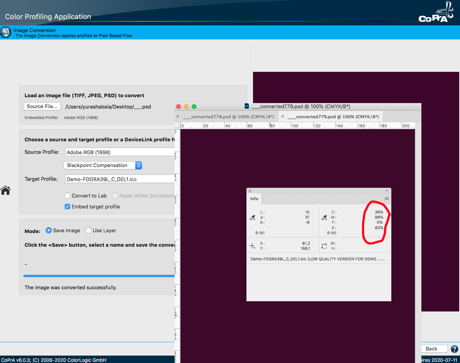This screenshot has height=363, width=460.
Task: Go to the CoPrA home screen icon
Action: 5,190
